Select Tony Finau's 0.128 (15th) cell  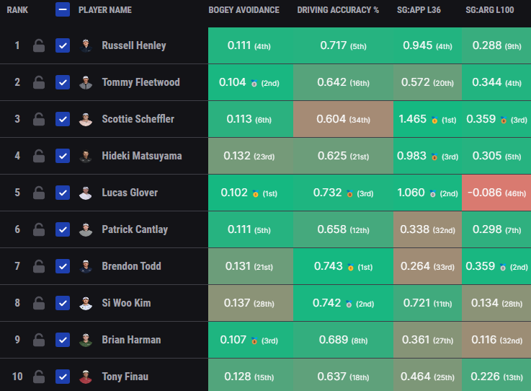tap(251, 374)
